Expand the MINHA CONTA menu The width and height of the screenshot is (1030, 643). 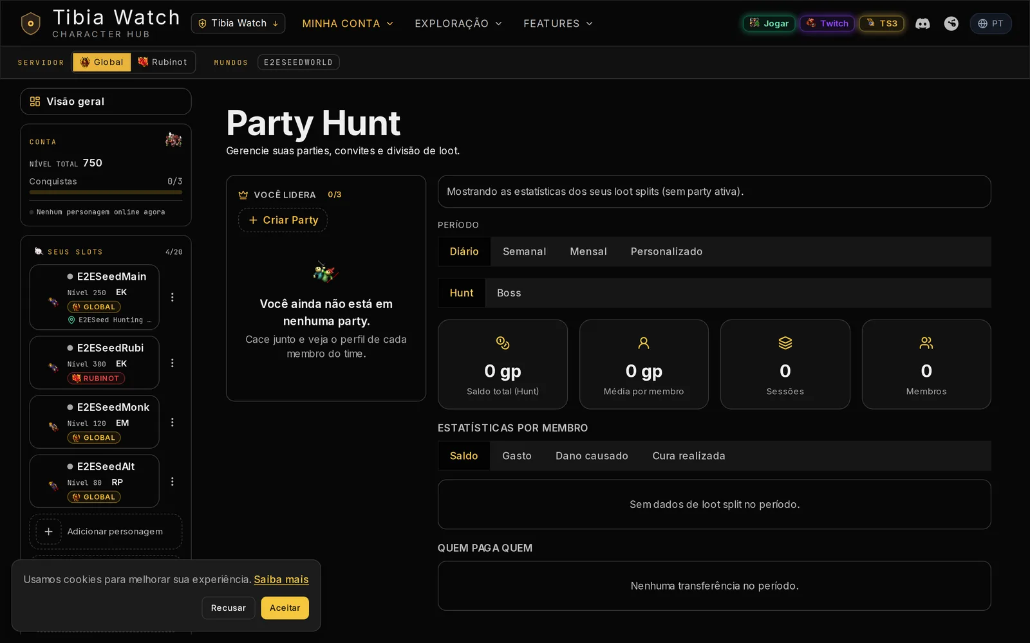348,24
